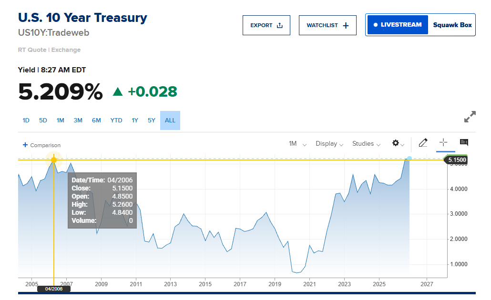
Task: Switch to the YTD range
Action: 116,120
